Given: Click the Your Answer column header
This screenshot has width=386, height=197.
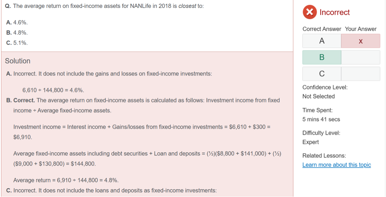Looking at the screenshot, I should (x=360, y=29).
